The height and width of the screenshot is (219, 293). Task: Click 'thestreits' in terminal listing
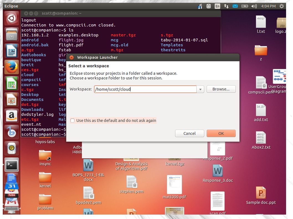pos(173,50)
